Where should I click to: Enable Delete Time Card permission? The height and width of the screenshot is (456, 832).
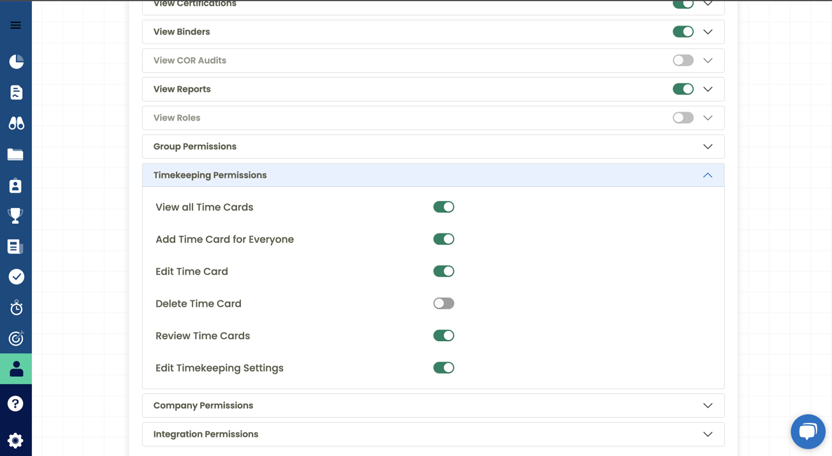click(x=444, y=303)
